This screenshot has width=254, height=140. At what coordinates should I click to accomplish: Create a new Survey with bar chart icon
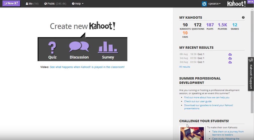click(x=108, y=50)
